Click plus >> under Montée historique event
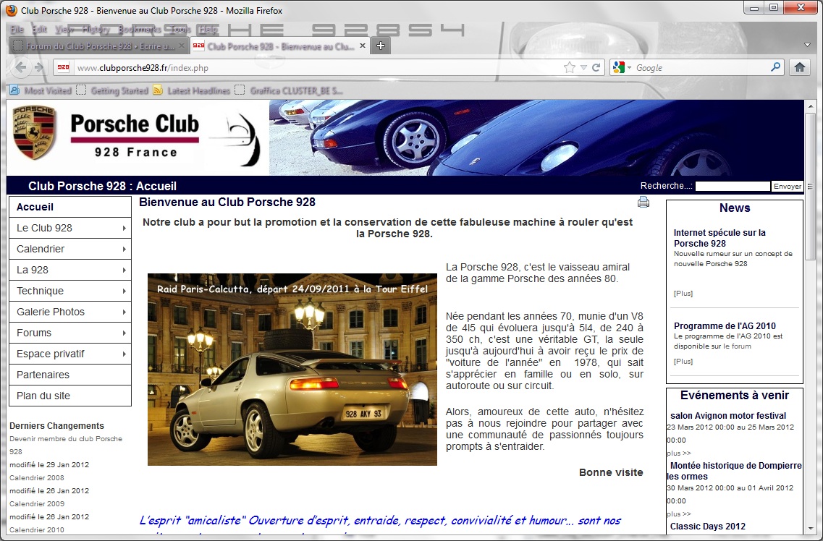This screenshot has height=541, width=823. [679, 514]
